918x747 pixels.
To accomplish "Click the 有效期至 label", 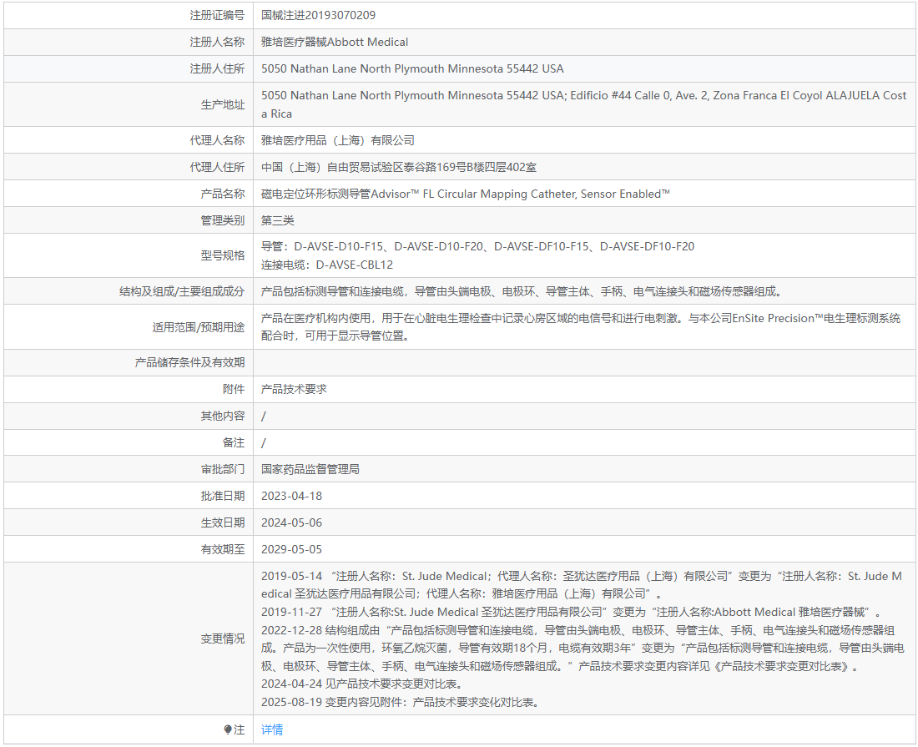I will click(223, 549).
